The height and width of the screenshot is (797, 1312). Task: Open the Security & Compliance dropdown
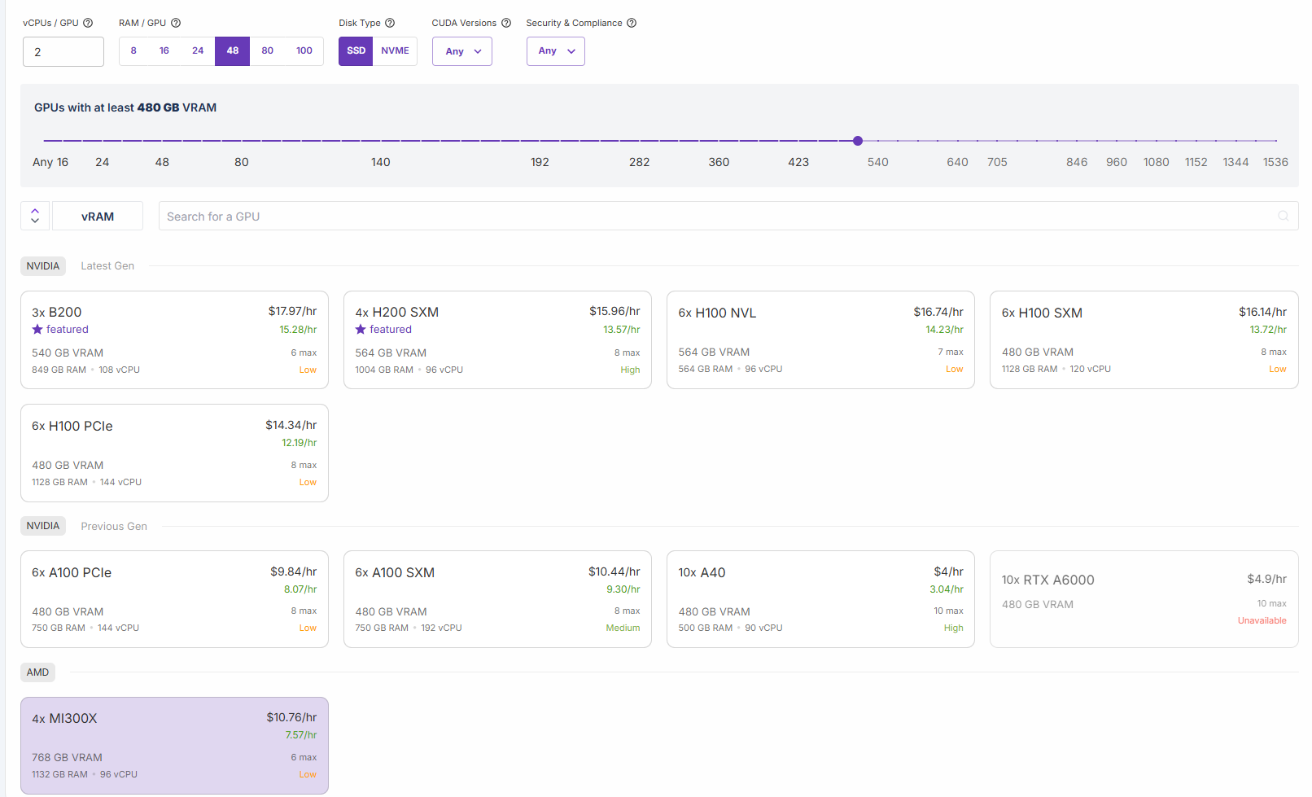[x=556, y=51]
